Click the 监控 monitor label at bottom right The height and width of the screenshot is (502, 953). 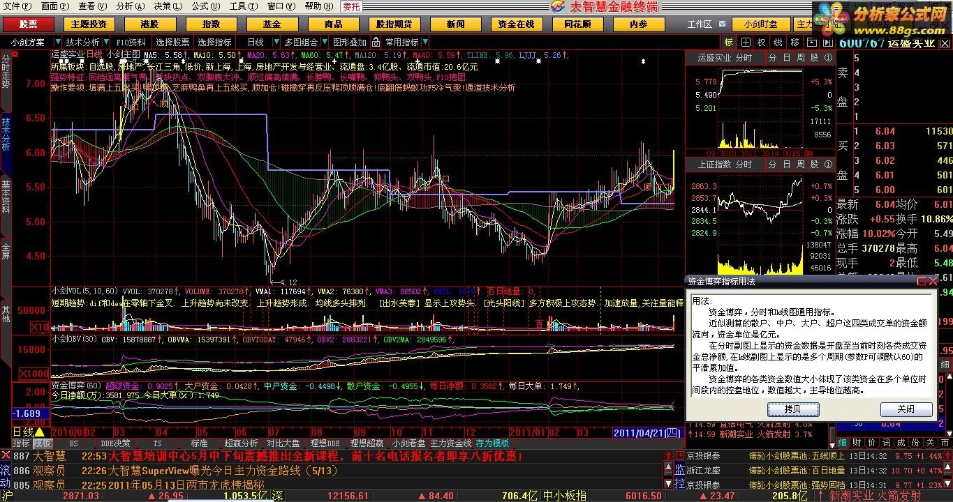point(679,476)
